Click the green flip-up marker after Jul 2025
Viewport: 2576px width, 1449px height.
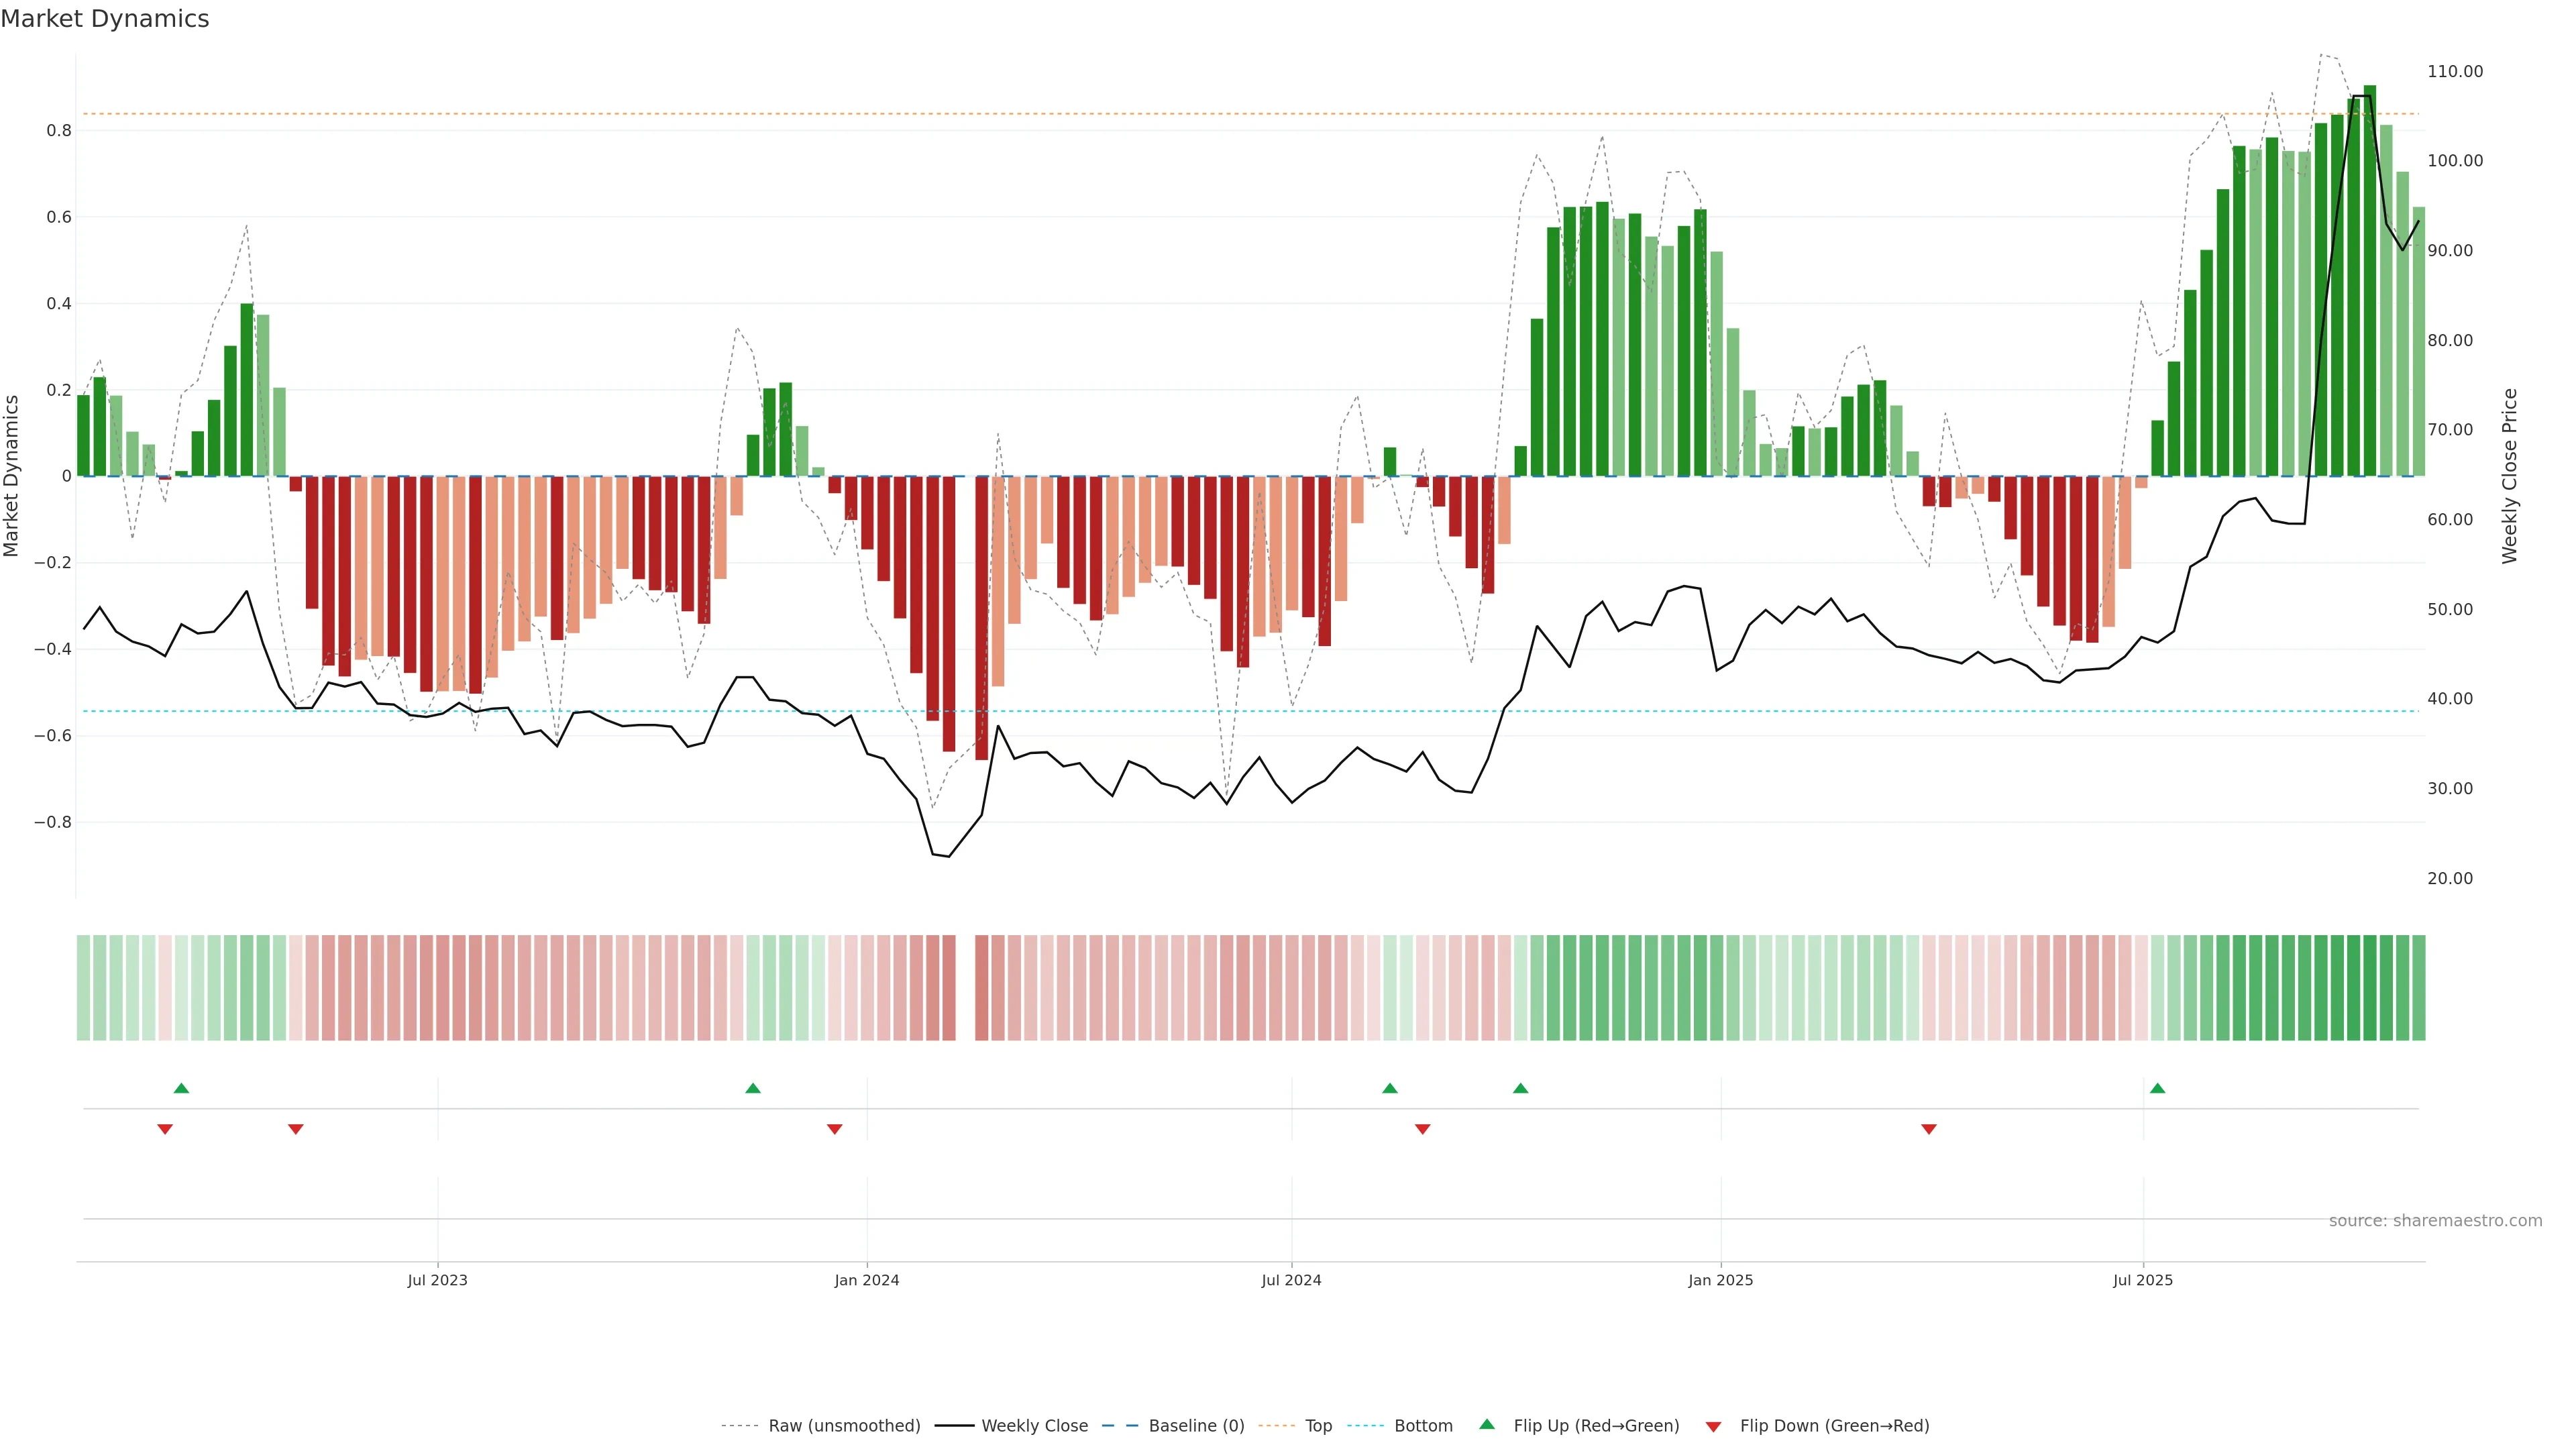(2157, 1088)
